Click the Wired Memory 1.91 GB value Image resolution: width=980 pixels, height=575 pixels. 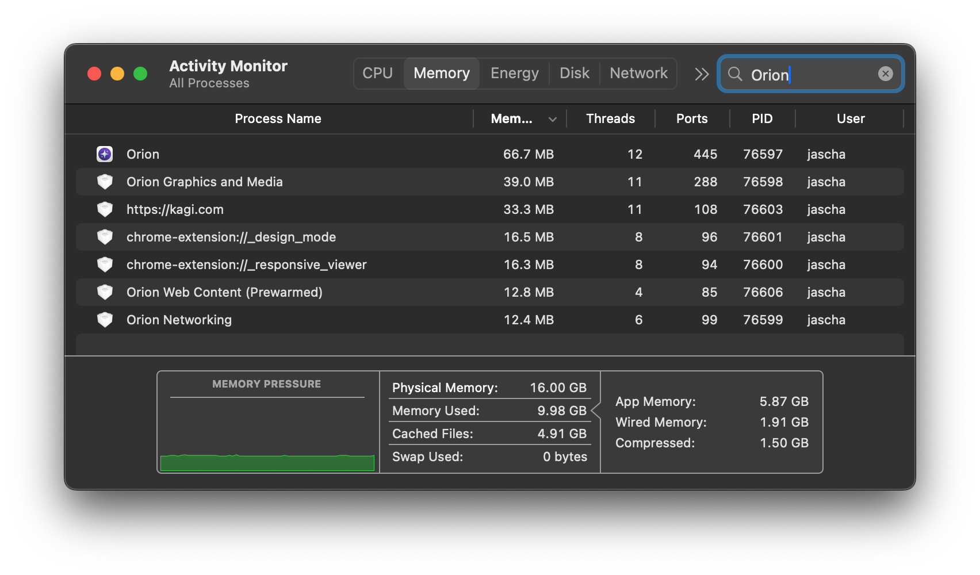[x=784, y=422]
